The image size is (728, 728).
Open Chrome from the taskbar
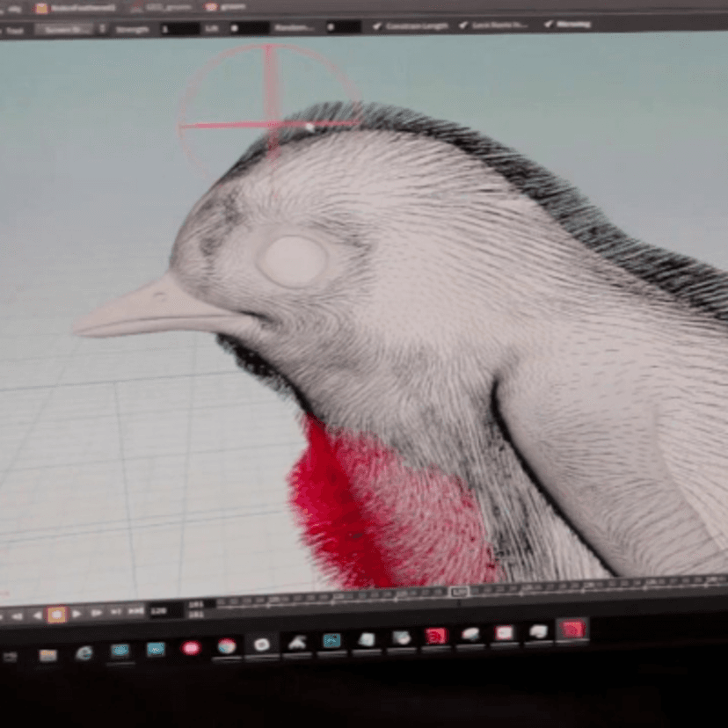(x=226, y=646)
